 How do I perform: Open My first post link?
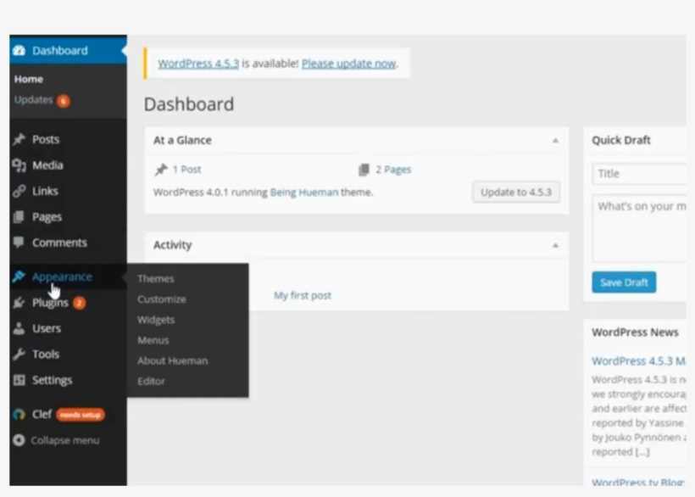[303, 295]
